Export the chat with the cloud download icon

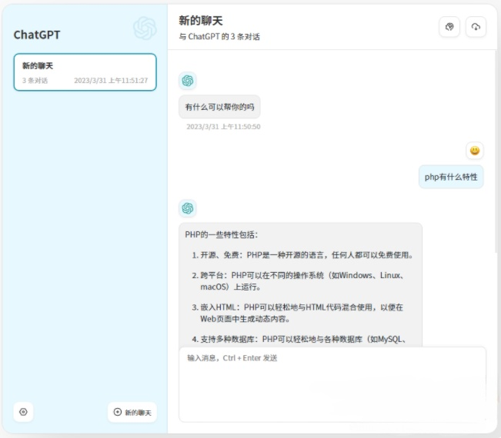(476, 27)
